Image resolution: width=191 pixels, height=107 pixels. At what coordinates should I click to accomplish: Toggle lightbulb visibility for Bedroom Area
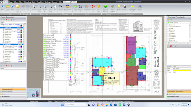(x=23, y=29)
